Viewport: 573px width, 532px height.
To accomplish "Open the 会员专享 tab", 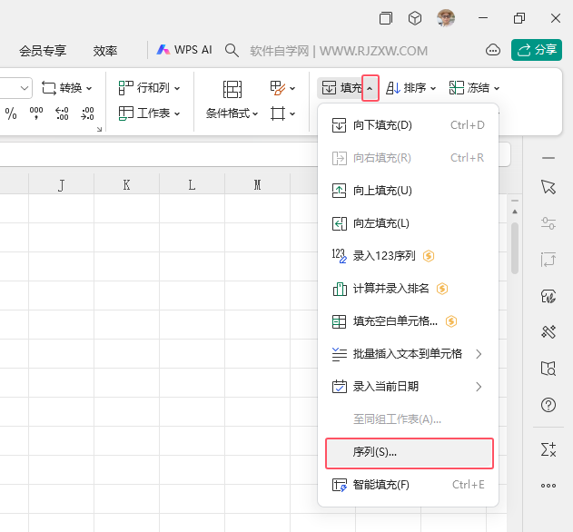I will coord(43,51).
